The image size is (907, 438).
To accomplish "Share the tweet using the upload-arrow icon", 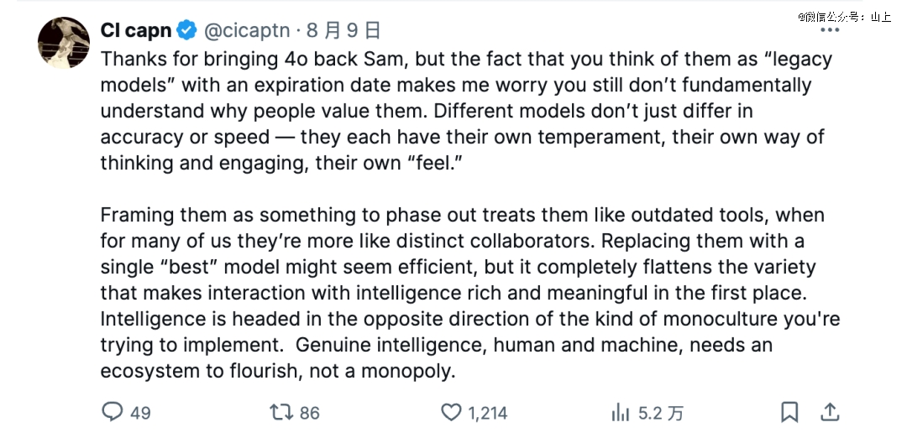I will (830, 412).
